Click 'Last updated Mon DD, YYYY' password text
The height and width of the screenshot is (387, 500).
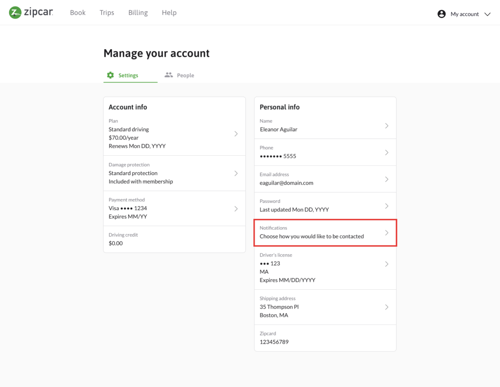tap(294, 210)
